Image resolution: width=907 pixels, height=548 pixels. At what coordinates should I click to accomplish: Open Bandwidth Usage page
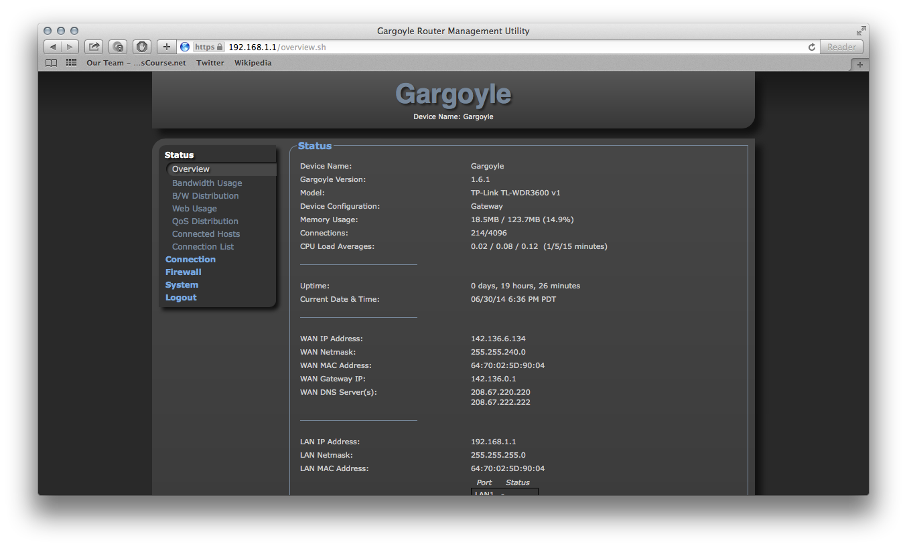click(207, 183)
